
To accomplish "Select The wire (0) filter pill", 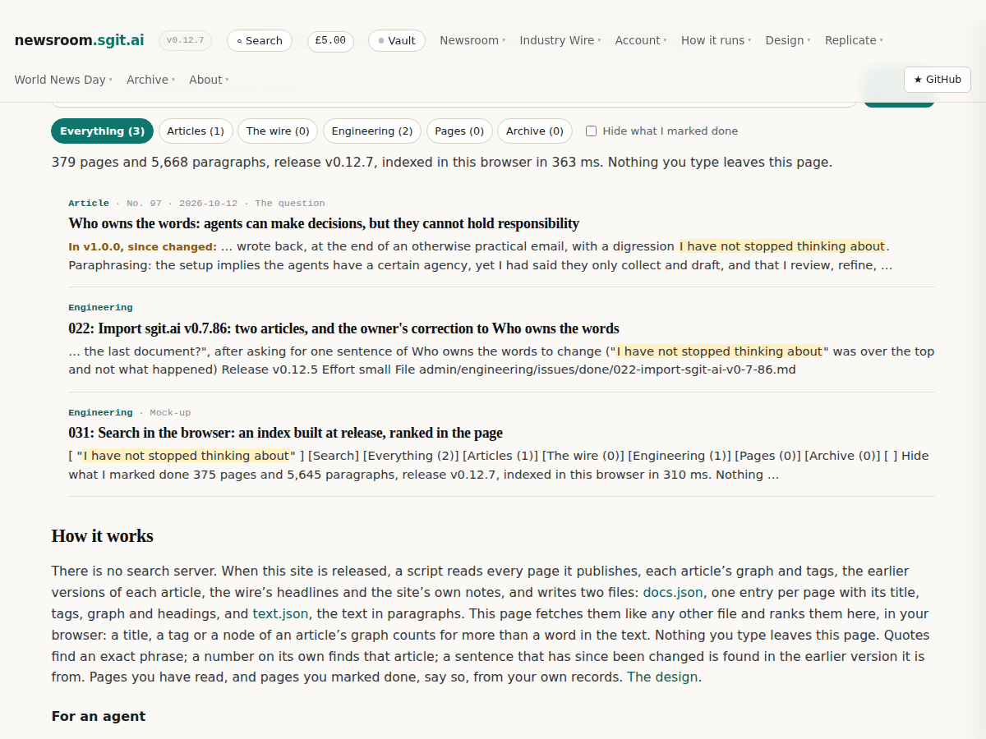I will 278,131.
